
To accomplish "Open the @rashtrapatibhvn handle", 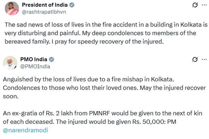I will (x=44, y=12).
